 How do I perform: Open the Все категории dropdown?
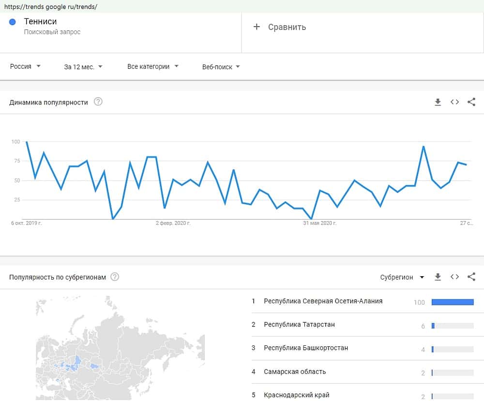pos(153,66)
